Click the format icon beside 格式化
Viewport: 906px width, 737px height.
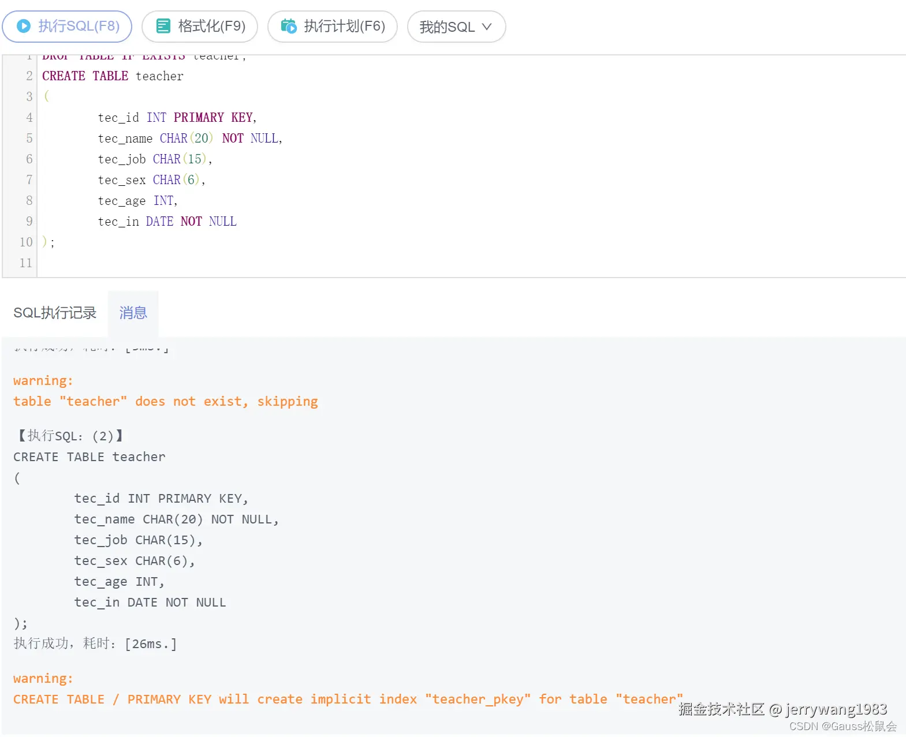coord(163,26)
